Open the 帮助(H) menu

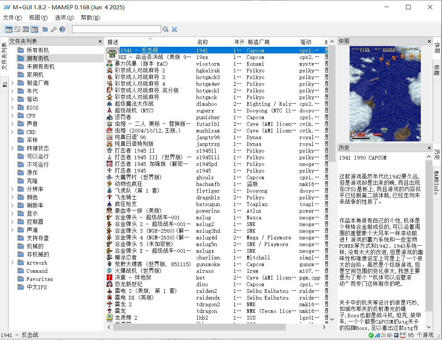click(90, 17)
